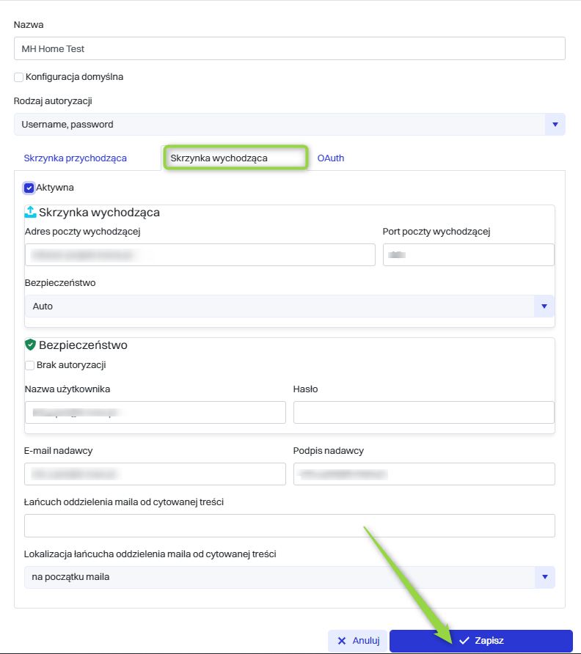Tick the Brak autoryzacji checkbox
The image size is (581, 654).
[x=30, y=365]
